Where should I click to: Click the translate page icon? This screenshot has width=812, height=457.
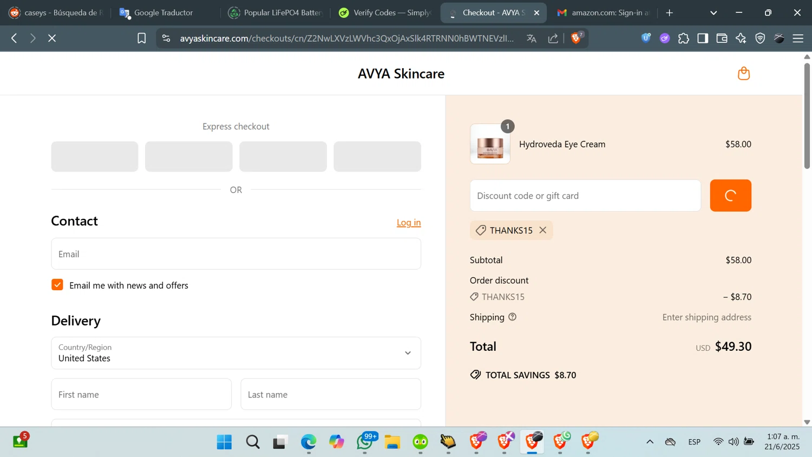(x=532, y=38)
